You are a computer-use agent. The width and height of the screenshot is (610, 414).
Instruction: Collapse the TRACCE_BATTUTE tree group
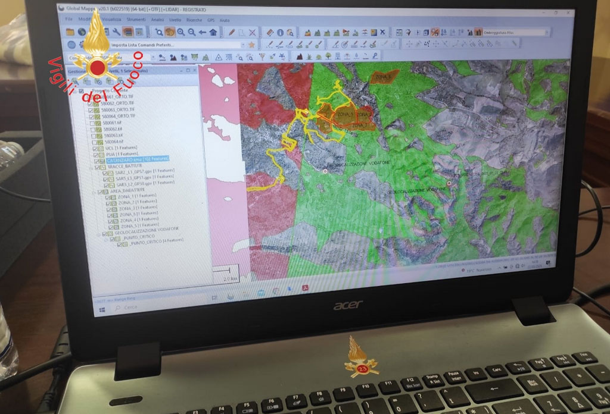tap(91, 167)
